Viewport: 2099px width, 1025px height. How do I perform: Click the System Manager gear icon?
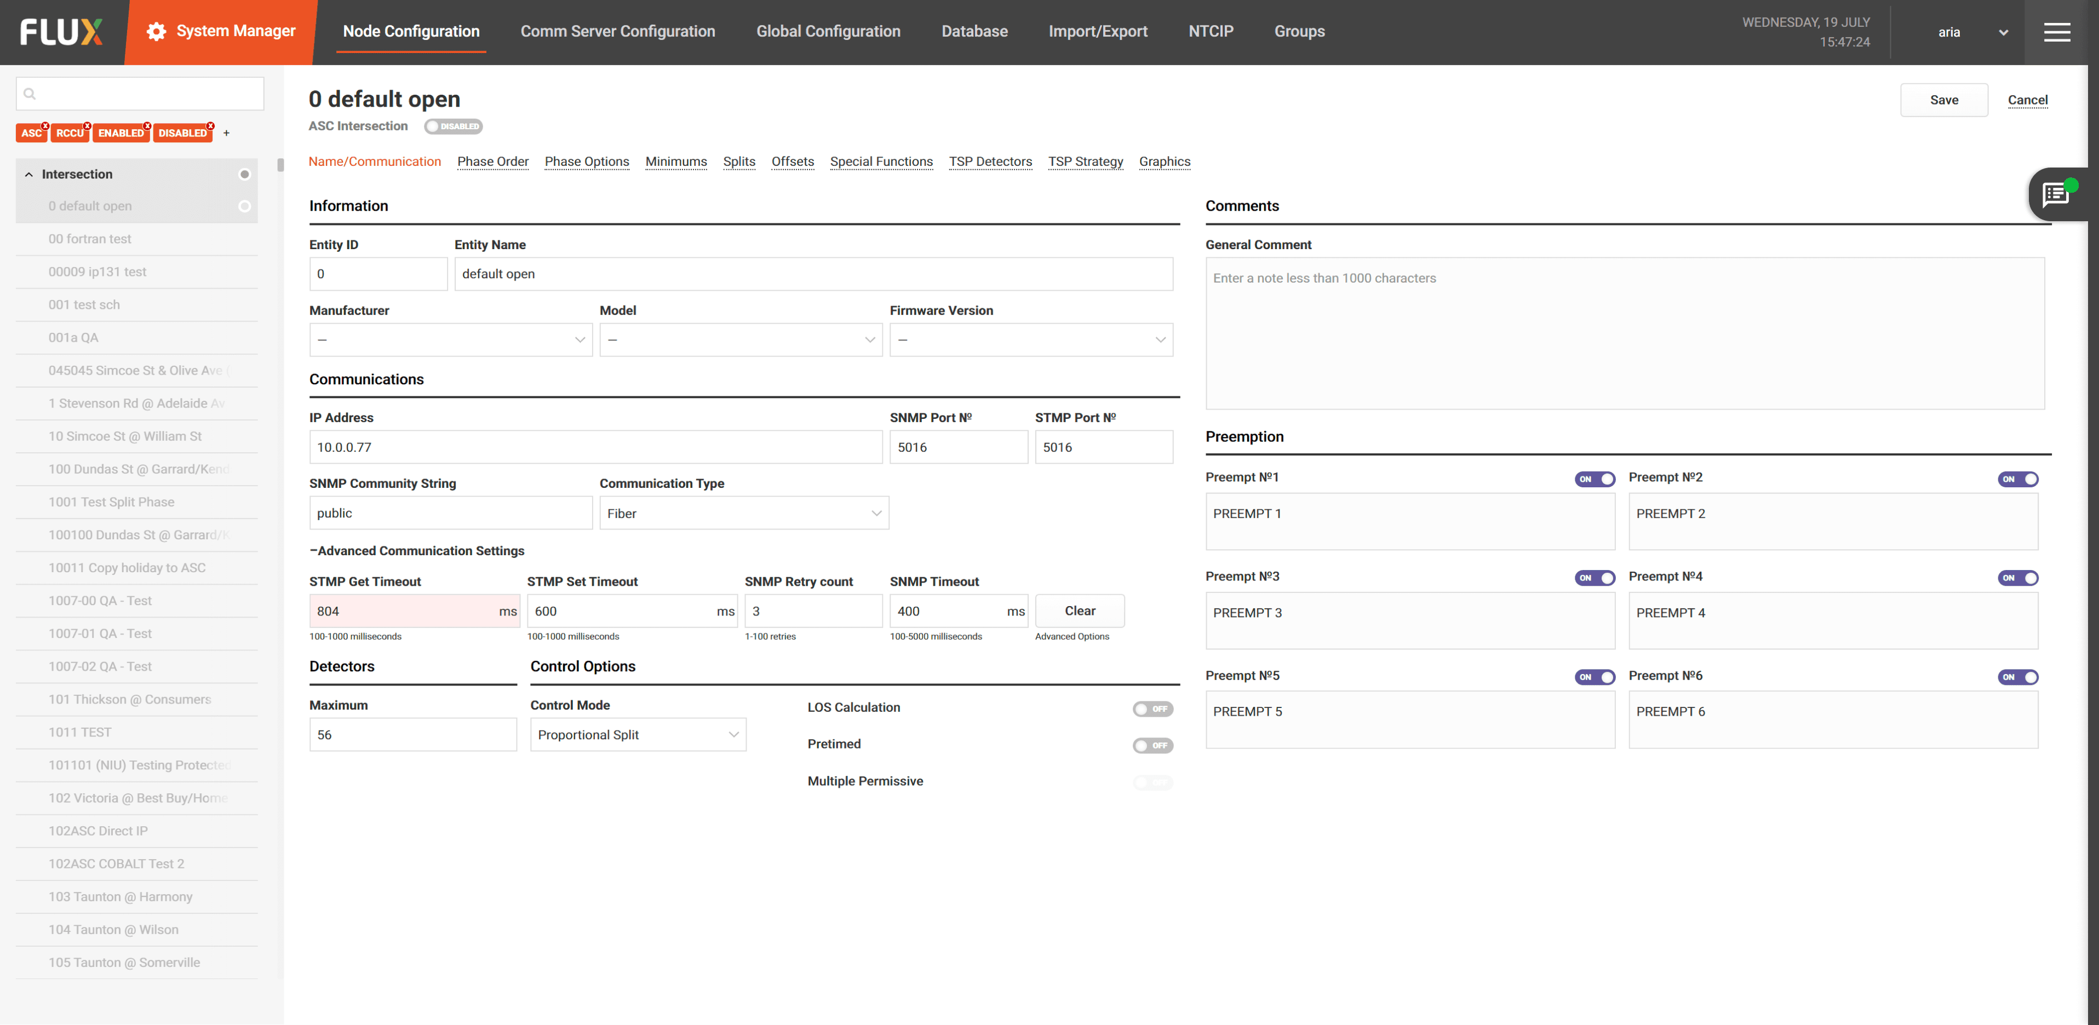tap(157, 32)
